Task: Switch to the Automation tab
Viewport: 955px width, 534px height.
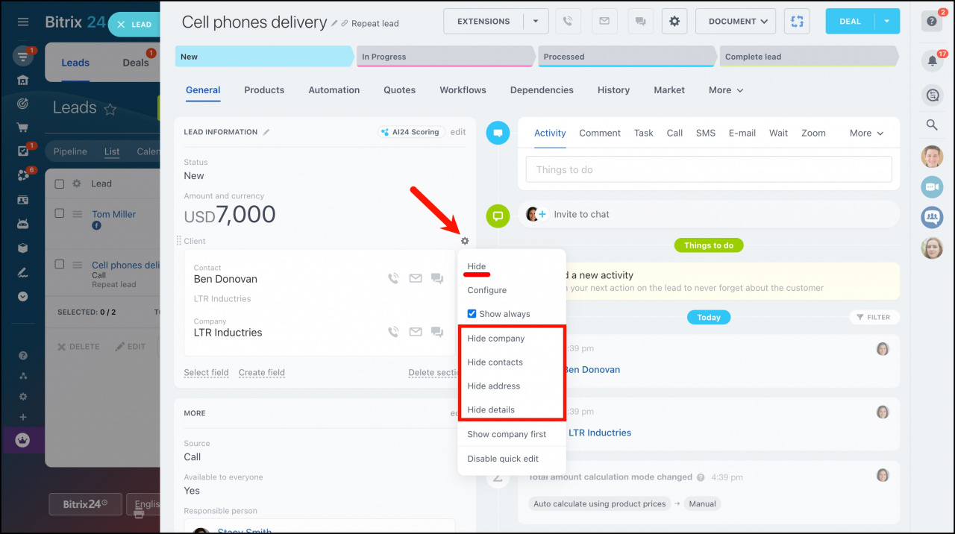Action: [334, 90]
